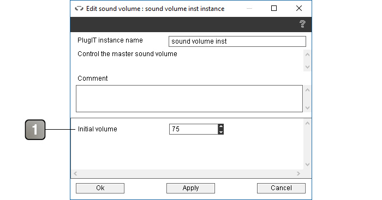Focus the PlugIT instance name field
382x200 pixels.
[237, 41]
